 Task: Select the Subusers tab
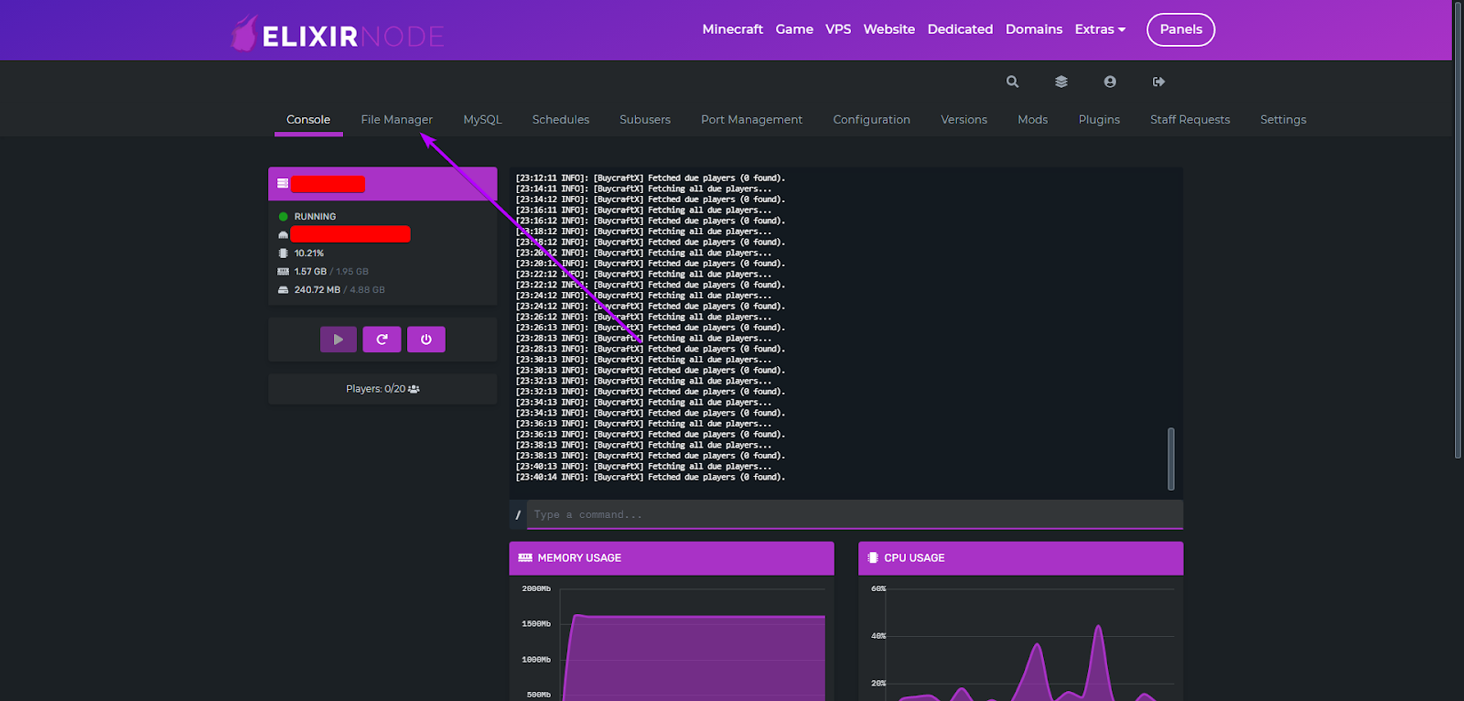pyautogui.click(x=645, y=120)
